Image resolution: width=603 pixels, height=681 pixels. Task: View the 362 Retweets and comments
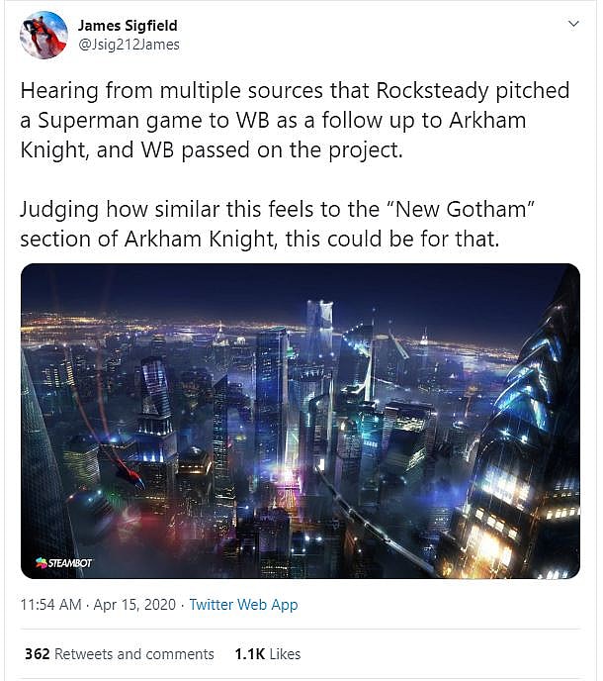tap(120, 654)
